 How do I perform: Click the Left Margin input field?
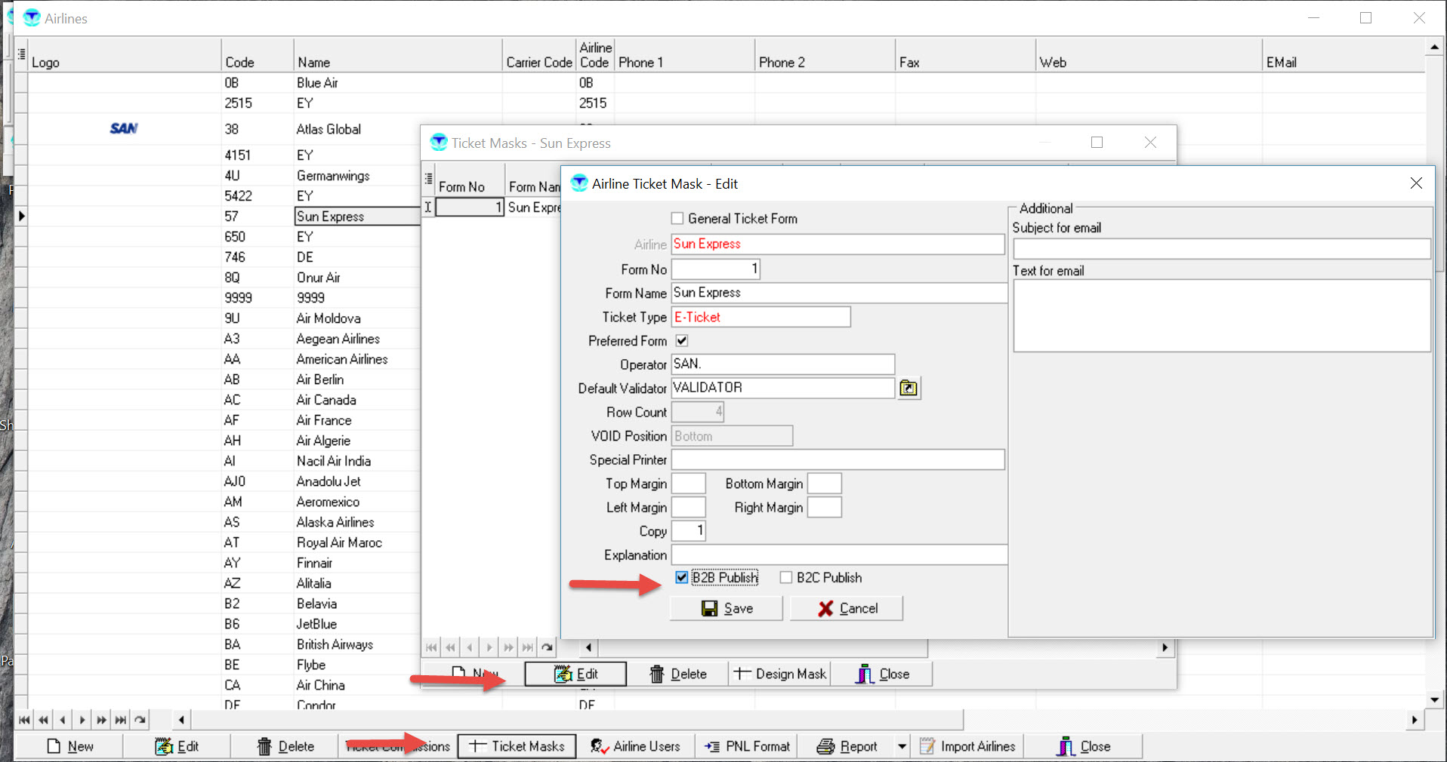coord(688,508)
